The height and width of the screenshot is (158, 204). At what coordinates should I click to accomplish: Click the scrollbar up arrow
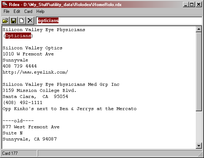click(199, 29)
